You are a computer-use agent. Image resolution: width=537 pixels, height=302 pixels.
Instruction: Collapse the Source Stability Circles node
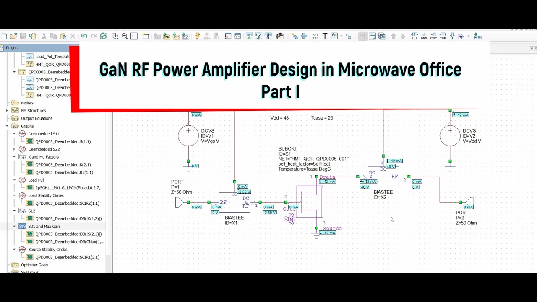coord(14,250)
